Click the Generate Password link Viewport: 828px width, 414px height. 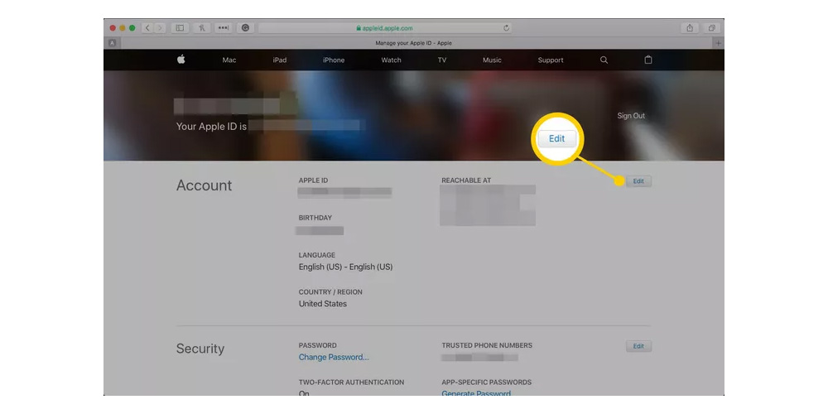pyautogui.click(x=476, y=393)
